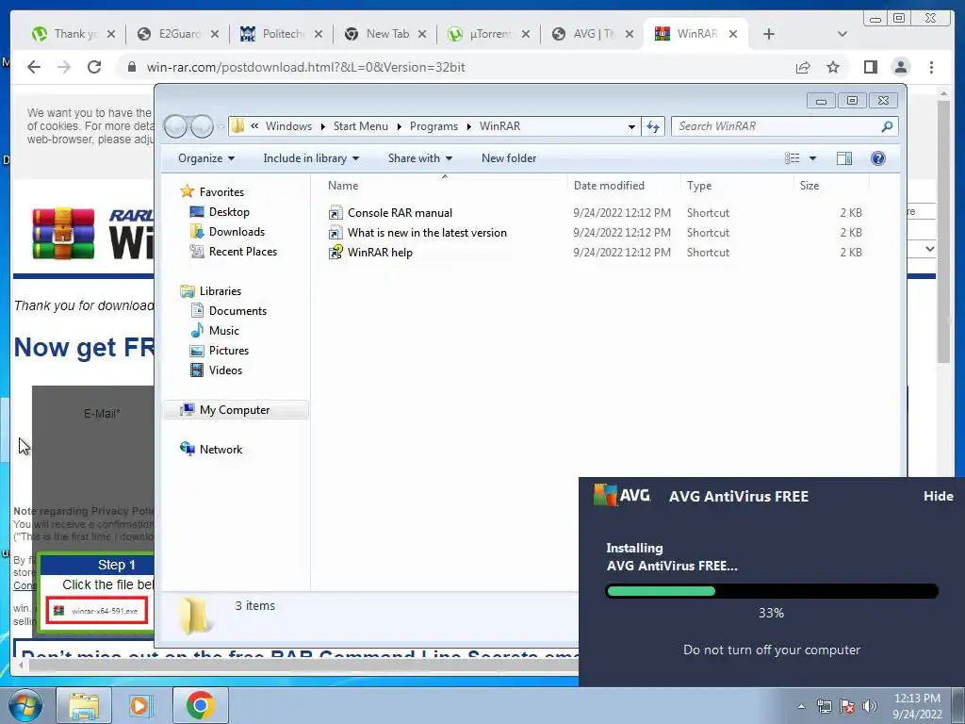Open the Organize dropdown menu
The height and width of the screenshot is (724, 965).
pyautogui.click(x=206, y=158)
